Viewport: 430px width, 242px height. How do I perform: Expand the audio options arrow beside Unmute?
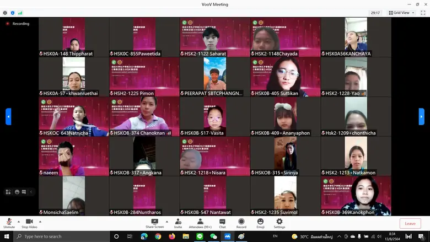(18, 222)
